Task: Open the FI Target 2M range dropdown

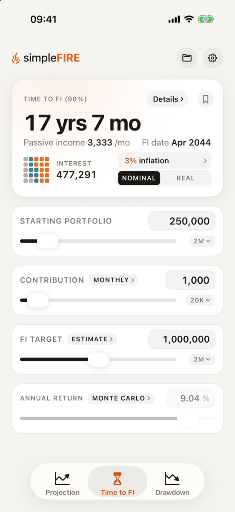Action: click(202, 359)
